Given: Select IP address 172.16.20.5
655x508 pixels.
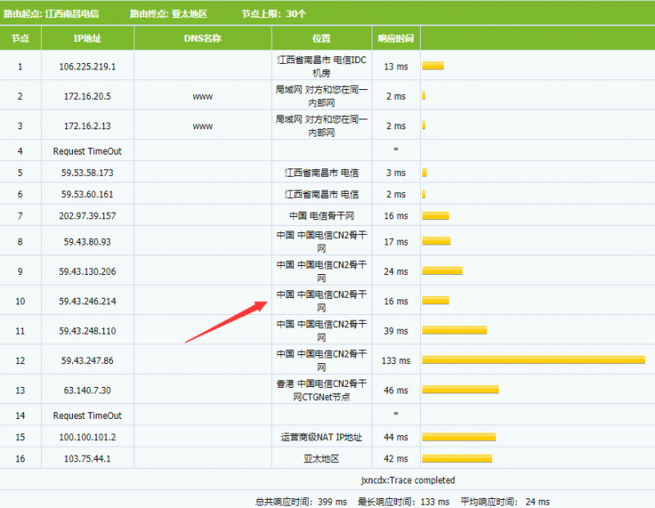Looking at the screenshot, I should click(88, 97).
